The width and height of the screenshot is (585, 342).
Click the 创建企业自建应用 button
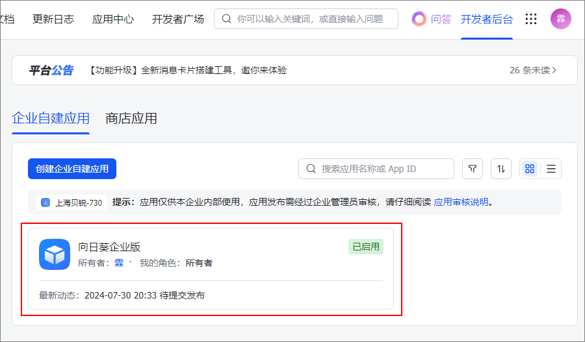click(72, 169)
